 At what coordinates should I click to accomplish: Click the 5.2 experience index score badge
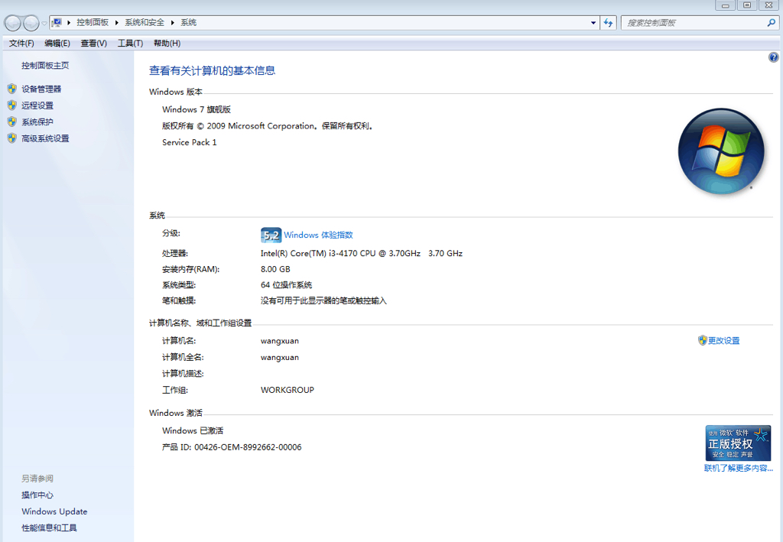pyautogui.click(x=271, y=235)
